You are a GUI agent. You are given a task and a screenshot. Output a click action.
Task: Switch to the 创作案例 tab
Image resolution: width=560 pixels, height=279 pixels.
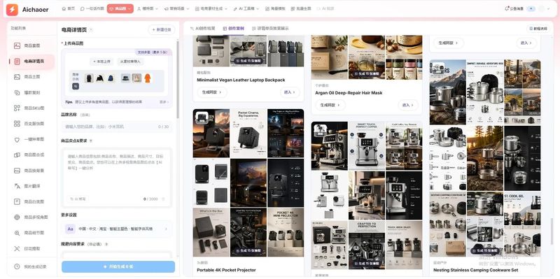pyautogui.click(x=233, y=29)
